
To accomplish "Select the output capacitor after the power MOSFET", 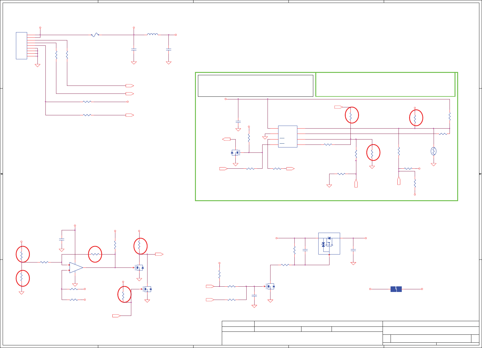I will [x=353, y=250].
